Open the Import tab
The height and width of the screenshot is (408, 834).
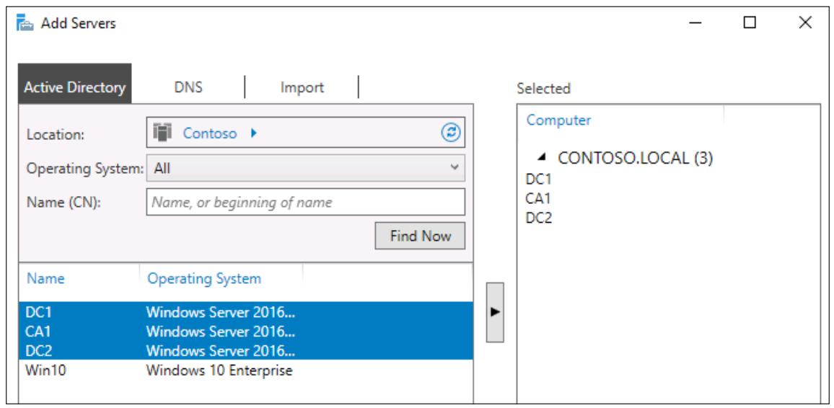coord(302,87)
